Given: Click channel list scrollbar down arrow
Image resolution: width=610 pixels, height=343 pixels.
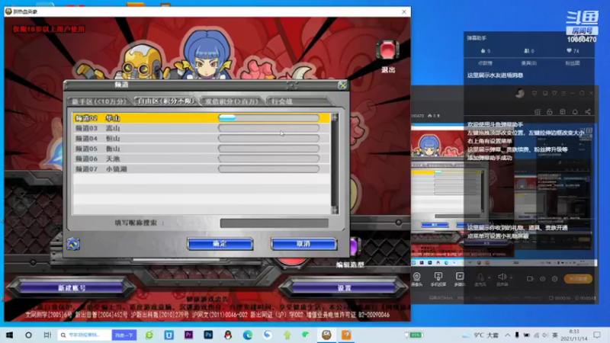Looking at the screenshot, I should (335, 210).
